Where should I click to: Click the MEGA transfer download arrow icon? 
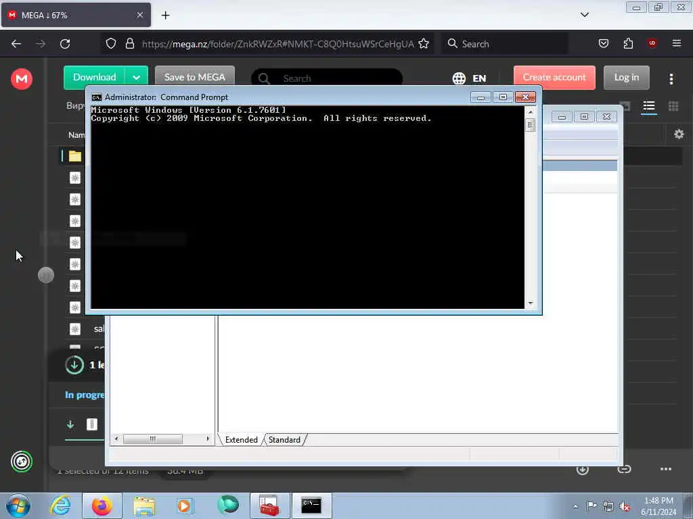coord(70,424)
